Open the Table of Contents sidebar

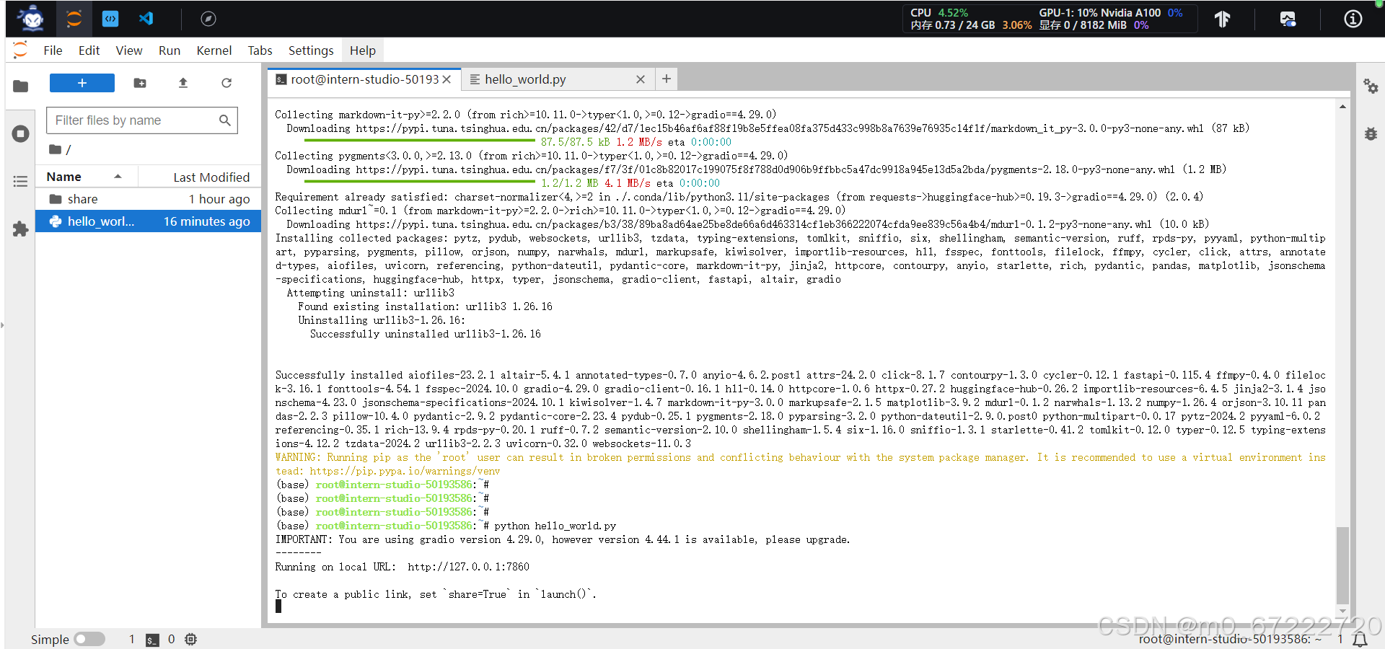20,181
